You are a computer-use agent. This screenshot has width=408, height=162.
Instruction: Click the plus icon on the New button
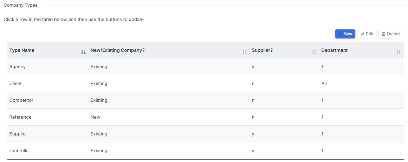[x=340, y=34]
